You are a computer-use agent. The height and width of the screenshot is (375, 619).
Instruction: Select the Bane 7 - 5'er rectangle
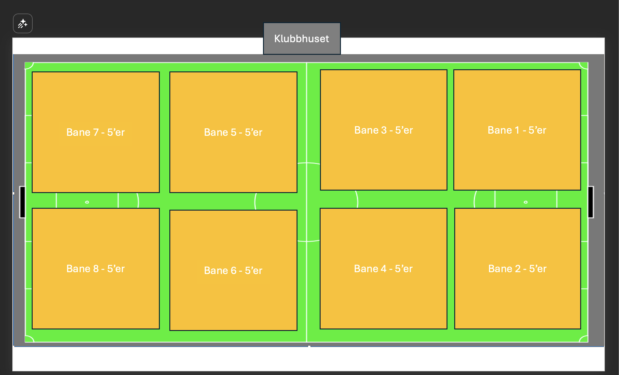(x=95, y=132)
